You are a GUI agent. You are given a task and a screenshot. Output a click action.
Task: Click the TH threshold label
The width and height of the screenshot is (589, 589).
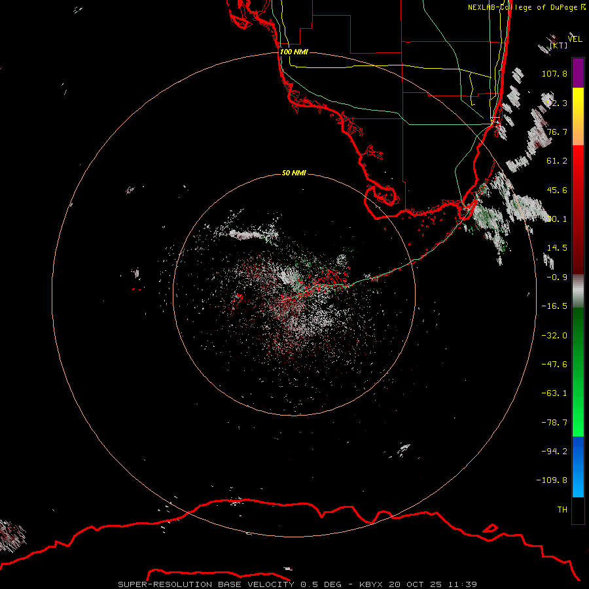562,509
